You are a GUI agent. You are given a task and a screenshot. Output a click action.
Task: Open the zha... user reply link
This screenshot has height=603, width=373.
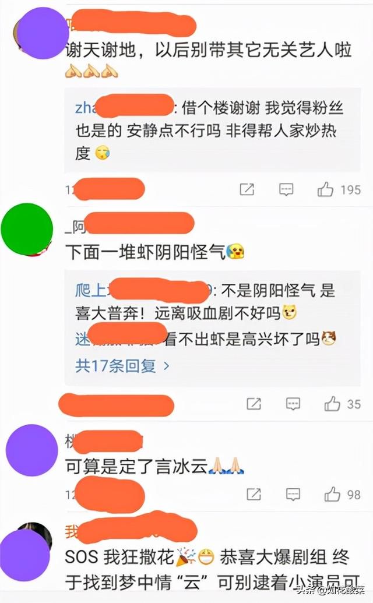(x=124, y=107)
